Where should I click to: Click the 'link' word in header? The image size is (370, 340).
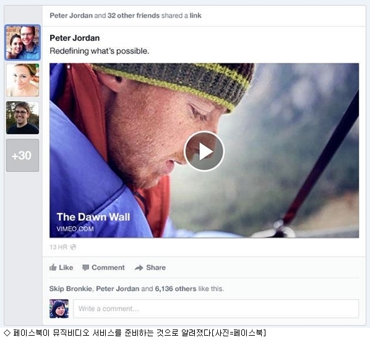pyautogui.click(x=196, y=15)
